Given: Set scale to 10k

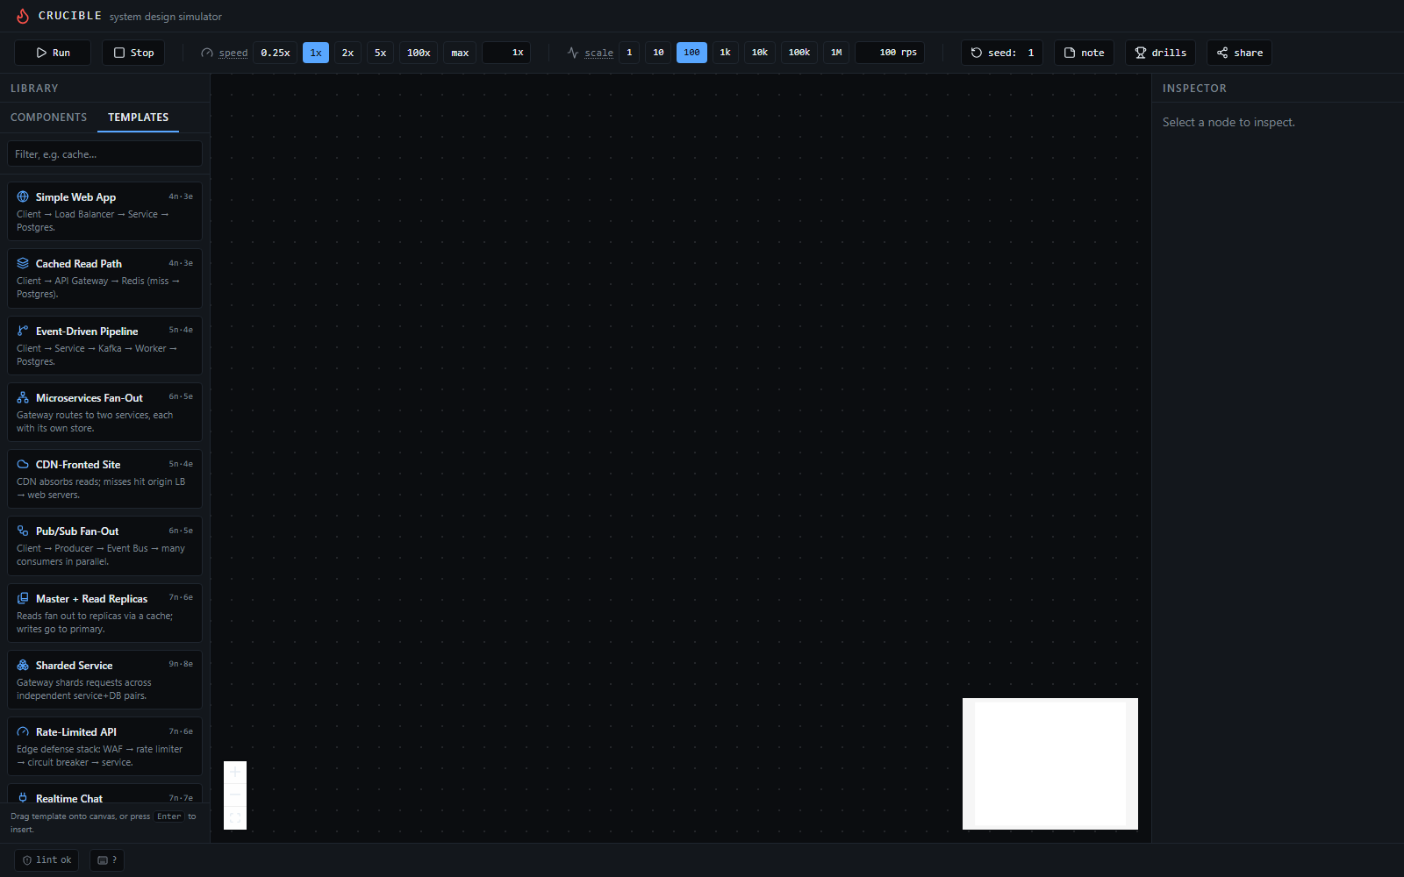Looking at the screenshot, I should 760,53.
